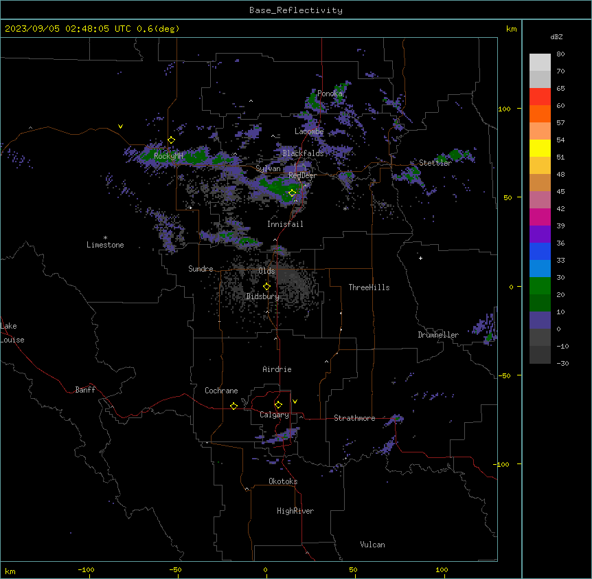Viewport: 592px width, 579px height.
Task: Click the yellow diamond marker below Cochrane
Action: [x=234, y=406]
